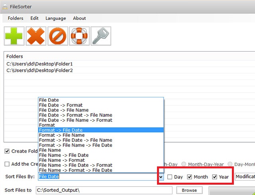
Task: Choose 'File Date -> File Name' option
Action: tap(101, 110)
